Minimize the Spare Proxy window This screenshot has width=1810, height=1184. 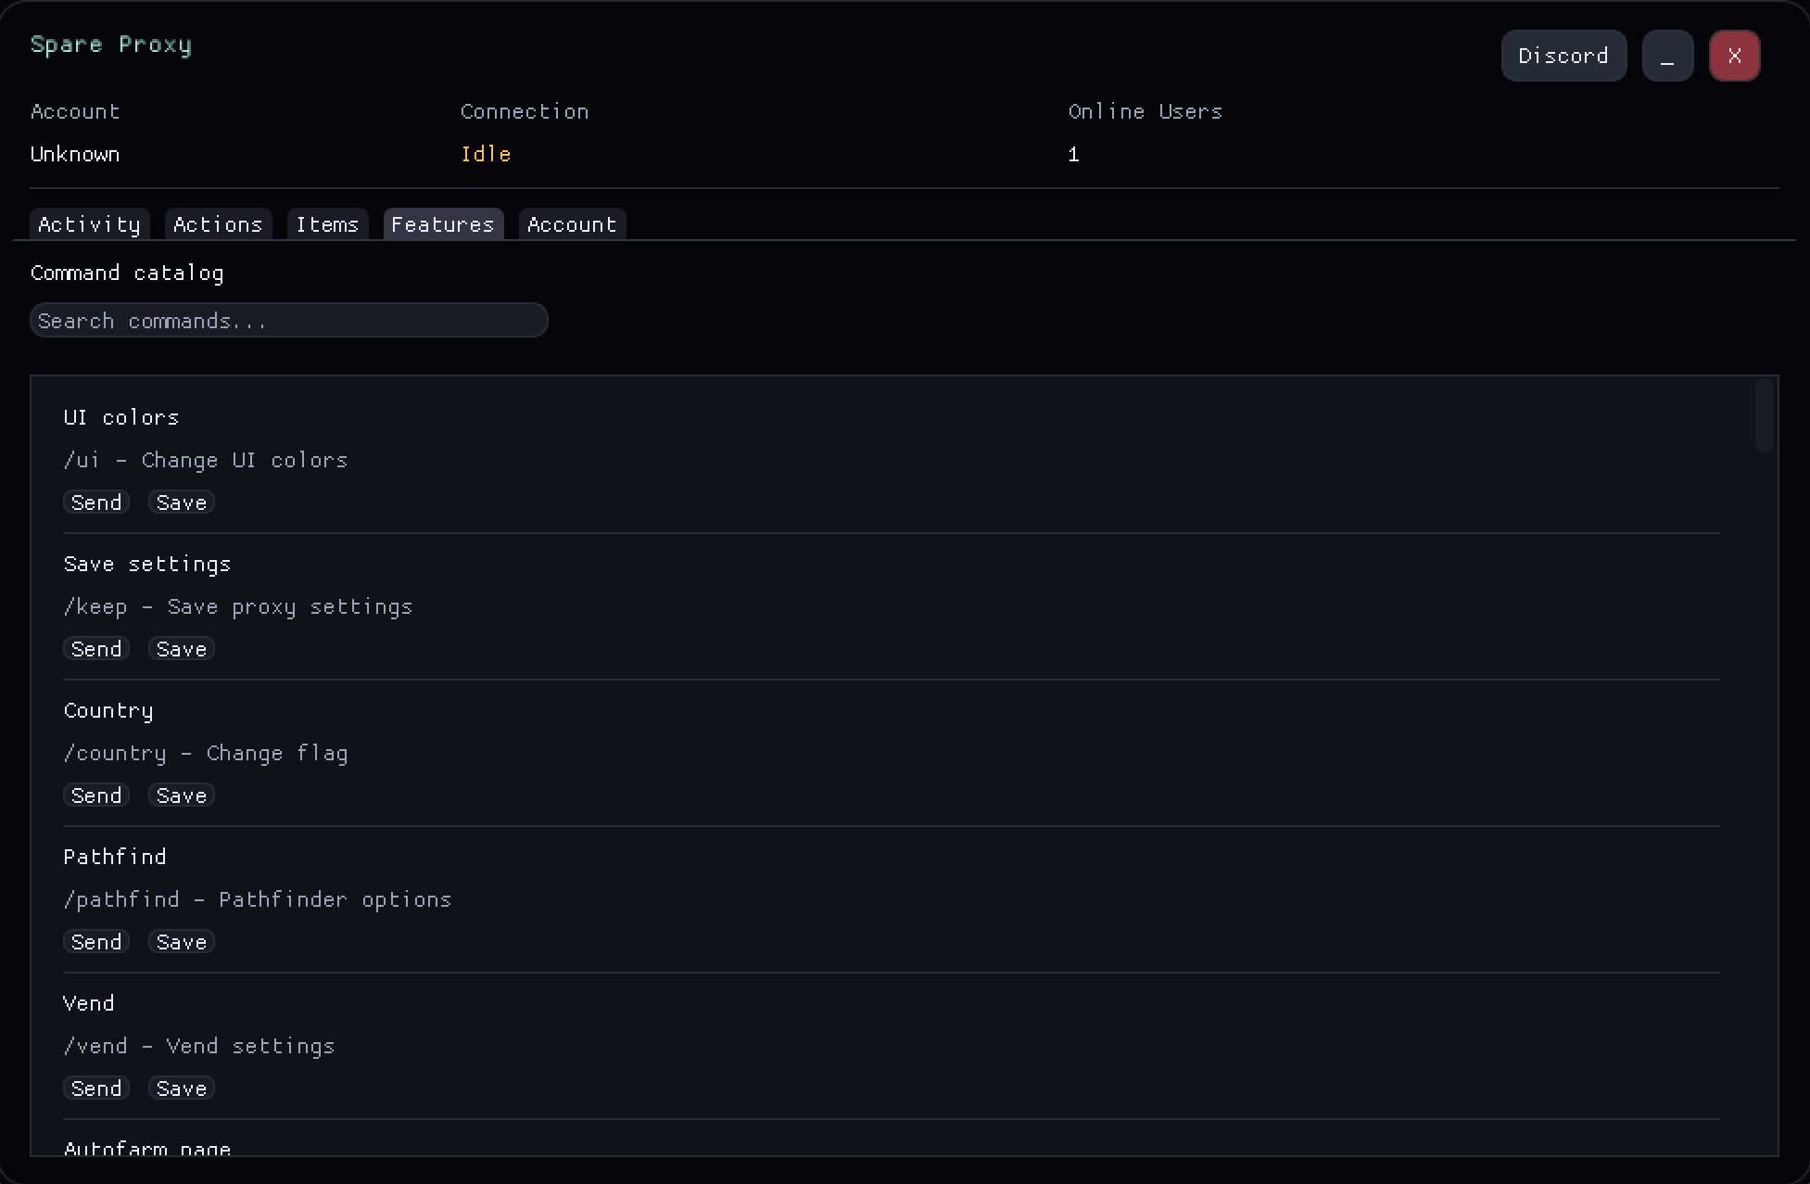point(1666,56)
